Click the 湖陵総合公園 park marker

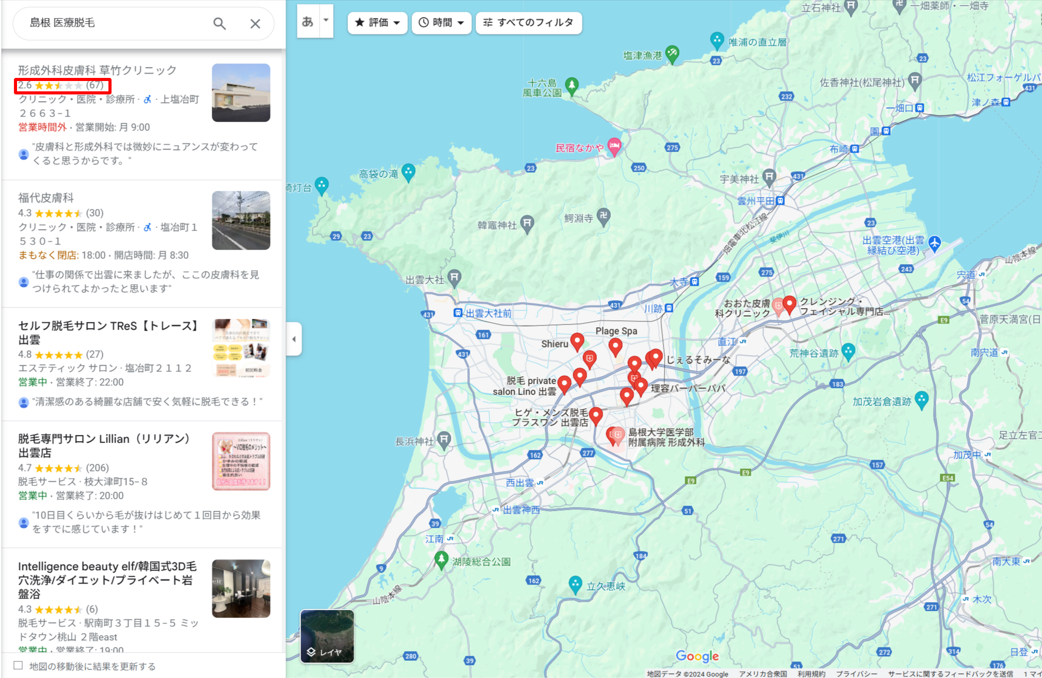tap(441, 560)
